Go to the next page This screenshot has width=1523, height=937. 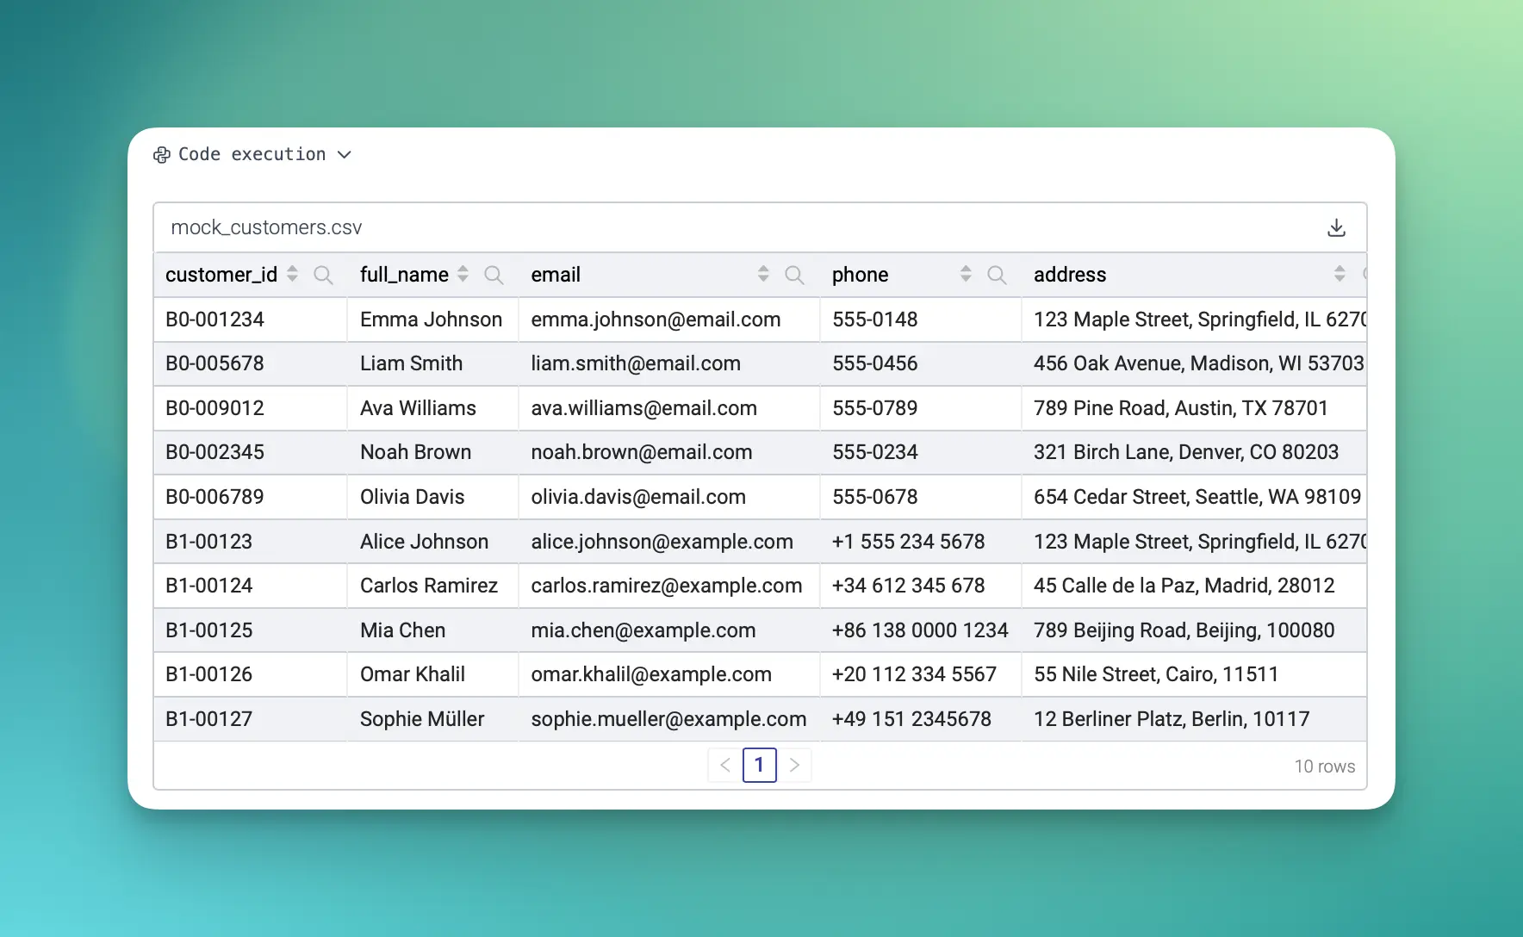tap(794, 765)
